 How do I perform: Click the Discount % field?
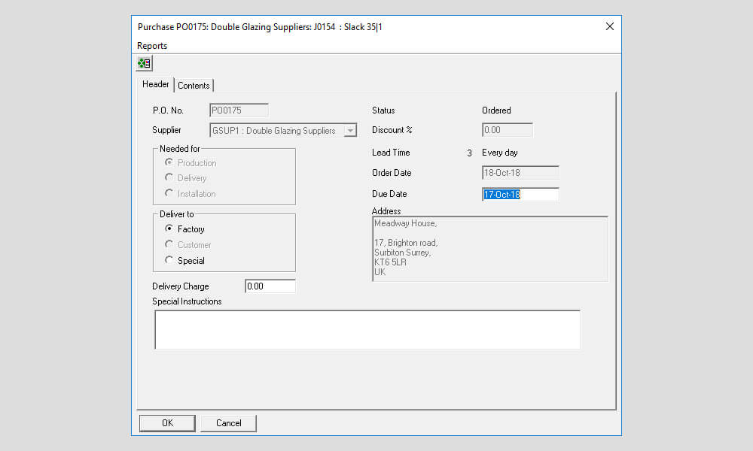pos(507,130)
